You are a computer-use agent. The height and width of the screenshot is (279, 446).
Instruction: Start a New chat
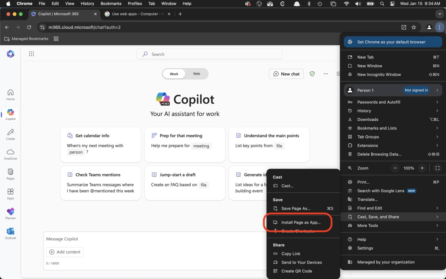point(286,74)
